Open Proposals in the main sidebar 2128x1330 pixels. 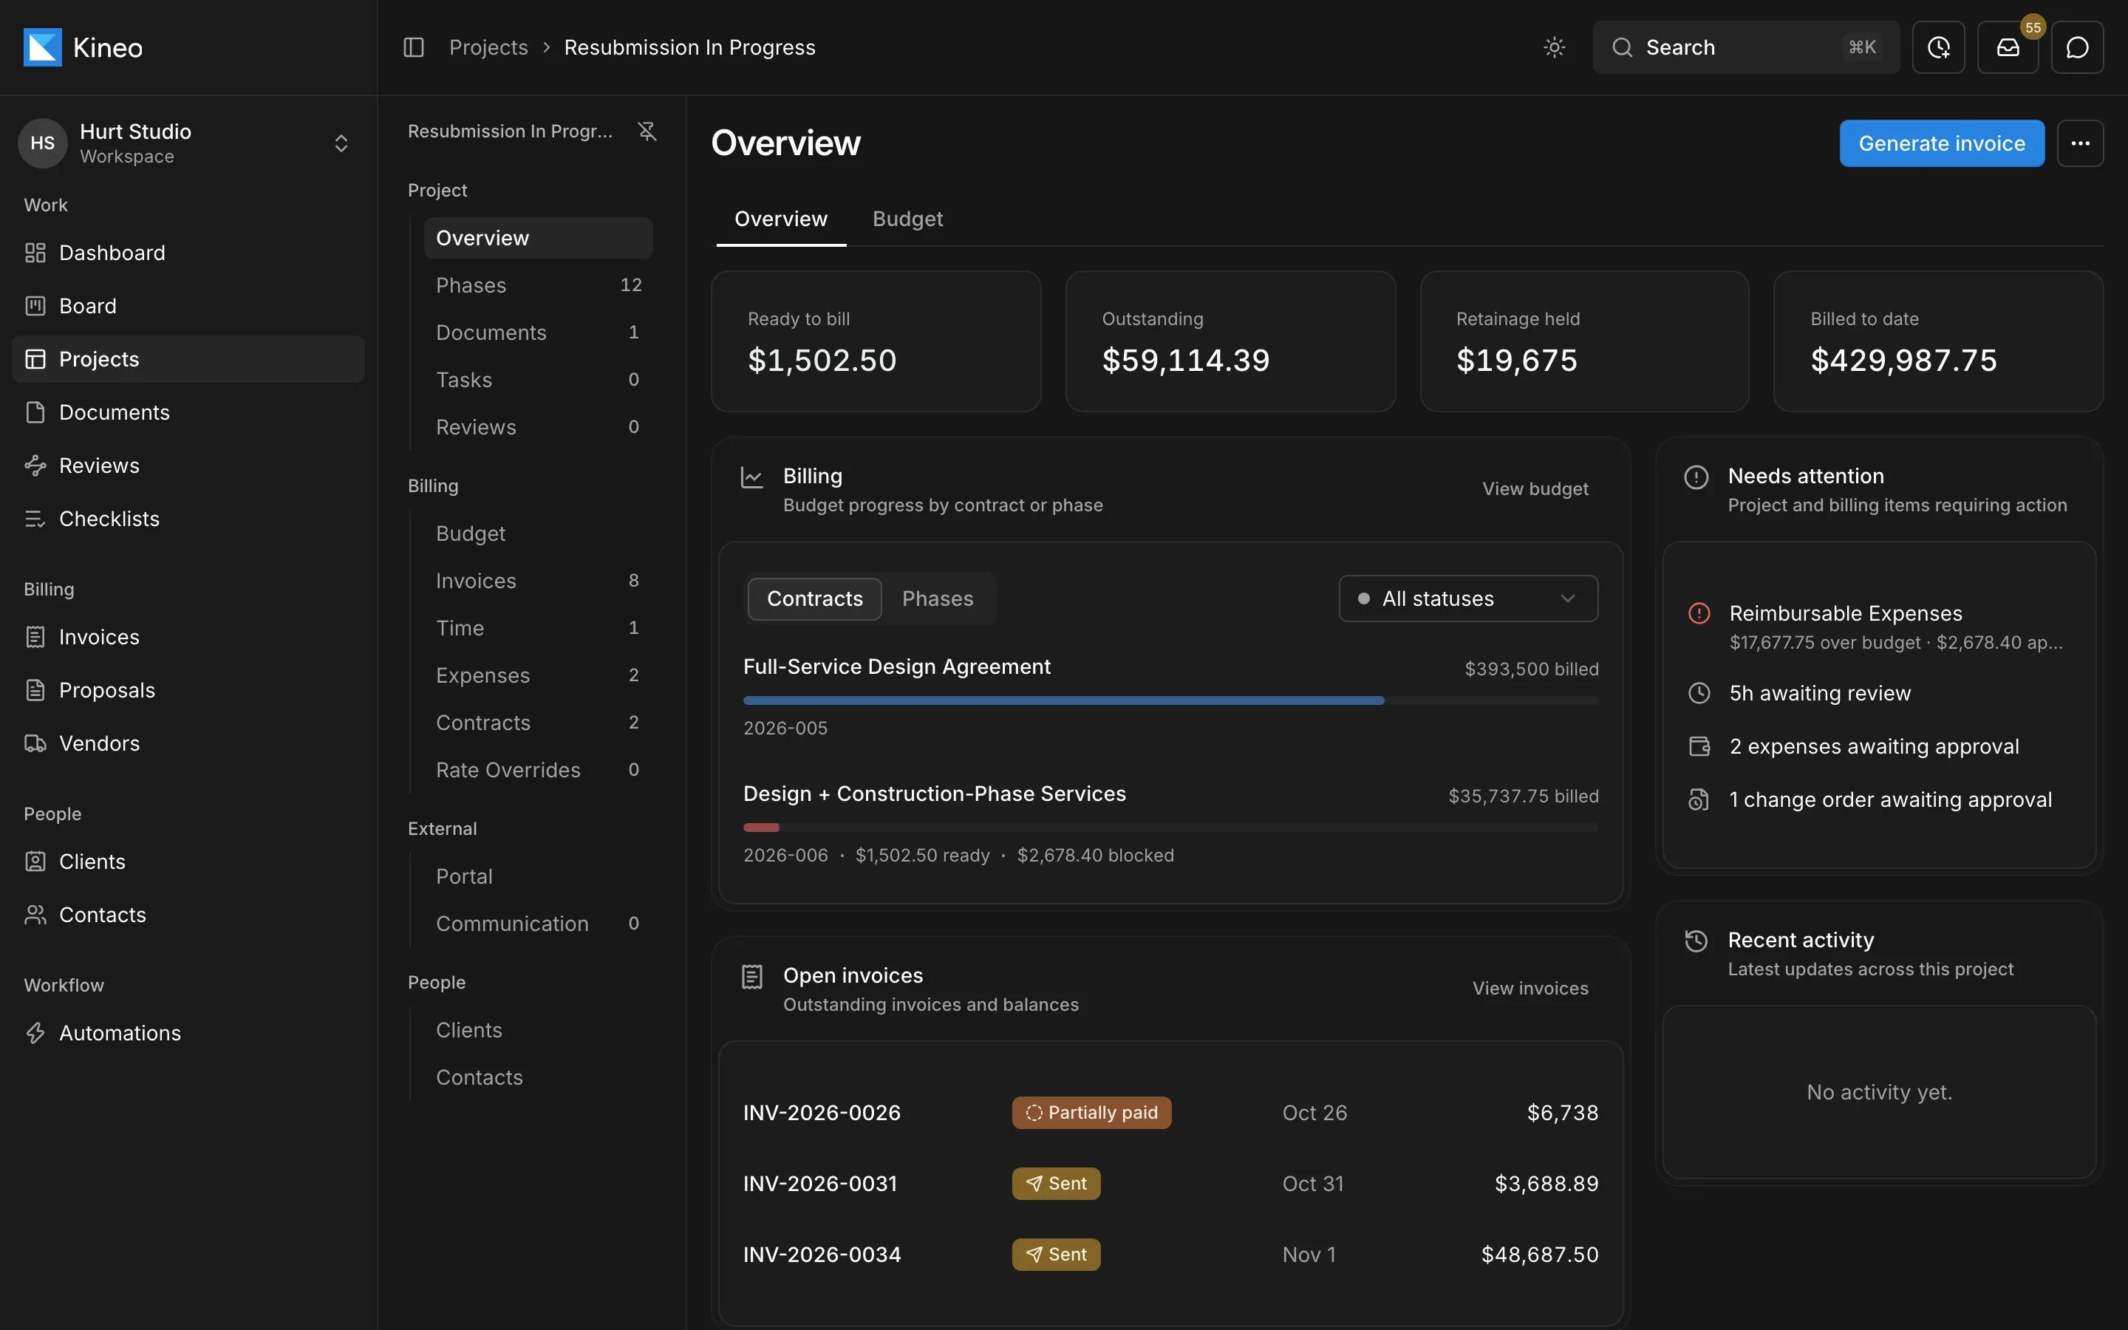coord(188,691)
